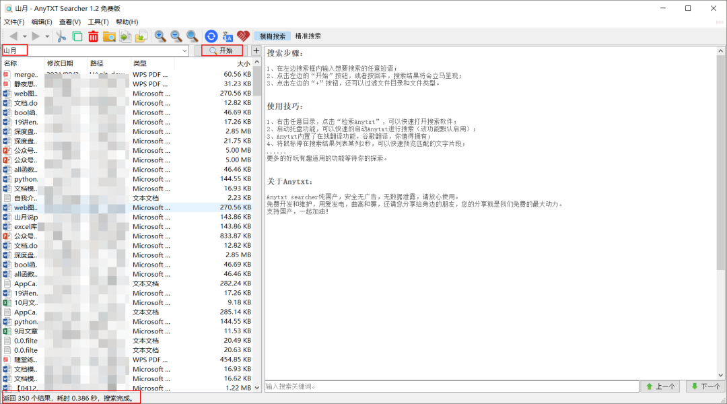Sort by the 路径 column header
The height and width of the screenshot is (404, 727).
[109, 63]
